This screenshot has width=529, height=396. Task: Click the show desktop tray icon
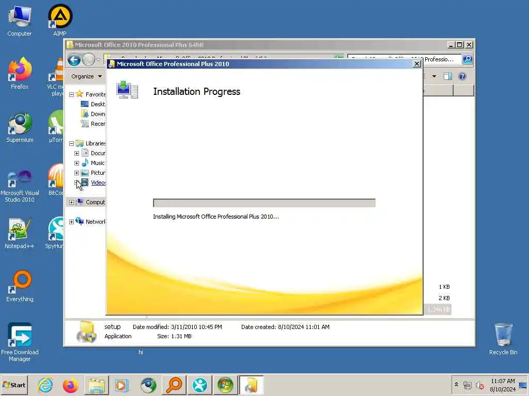(523, 385)
